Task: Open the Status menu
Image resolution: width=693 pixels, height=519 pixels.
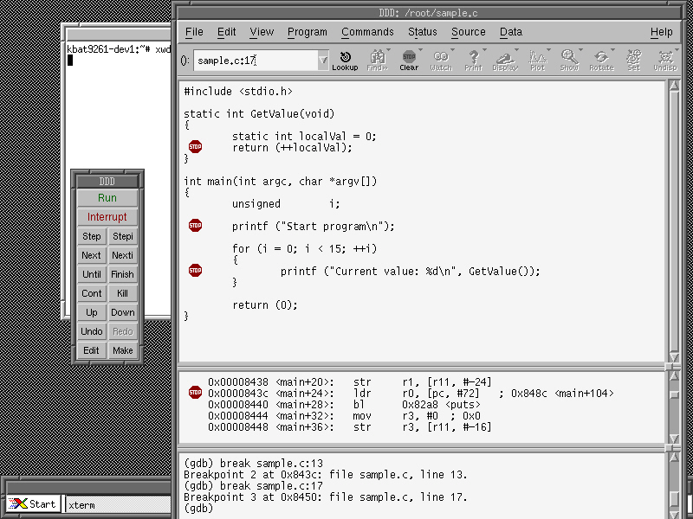Action: [423, 32]
